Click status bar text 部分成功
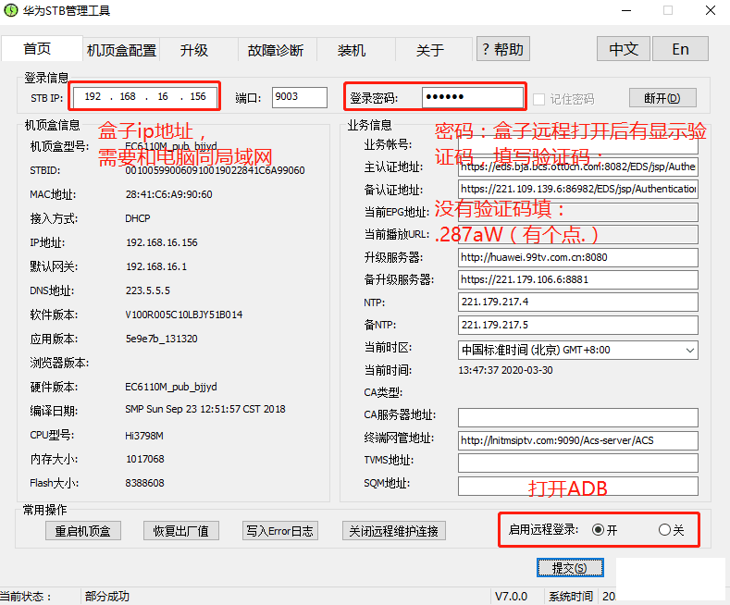Screen dimensions: 730x605 coord(107,596)
